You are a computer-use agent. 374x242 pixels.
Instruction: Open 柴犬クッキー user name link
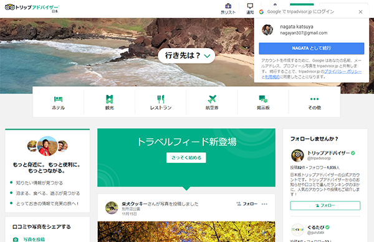pyautogui.click(x=135, y=204)
